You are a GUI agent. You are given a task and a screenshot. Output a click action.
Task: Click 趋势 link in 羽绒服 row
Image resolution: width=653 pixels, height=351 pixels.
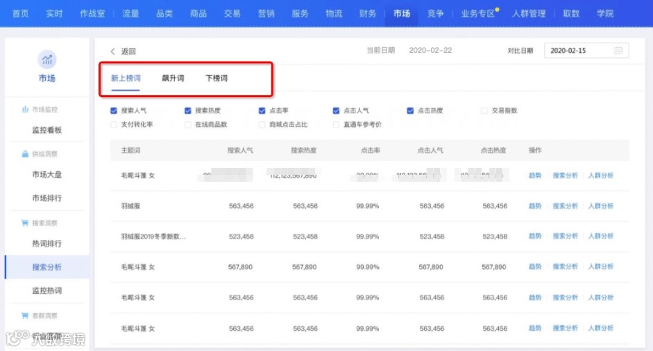pyautogui.click(x=535, y=206)
